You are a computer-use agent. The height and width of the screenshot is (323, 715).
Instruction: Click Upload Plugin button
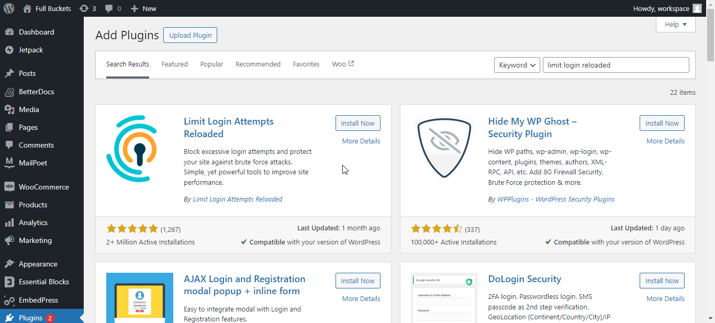[190, 35]
